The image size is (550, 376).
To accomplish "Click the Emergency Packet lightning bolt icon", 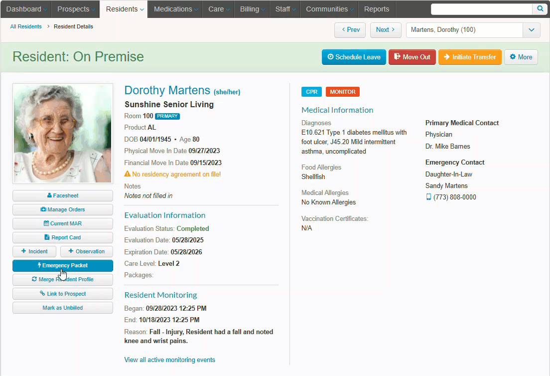I will 40,265.
